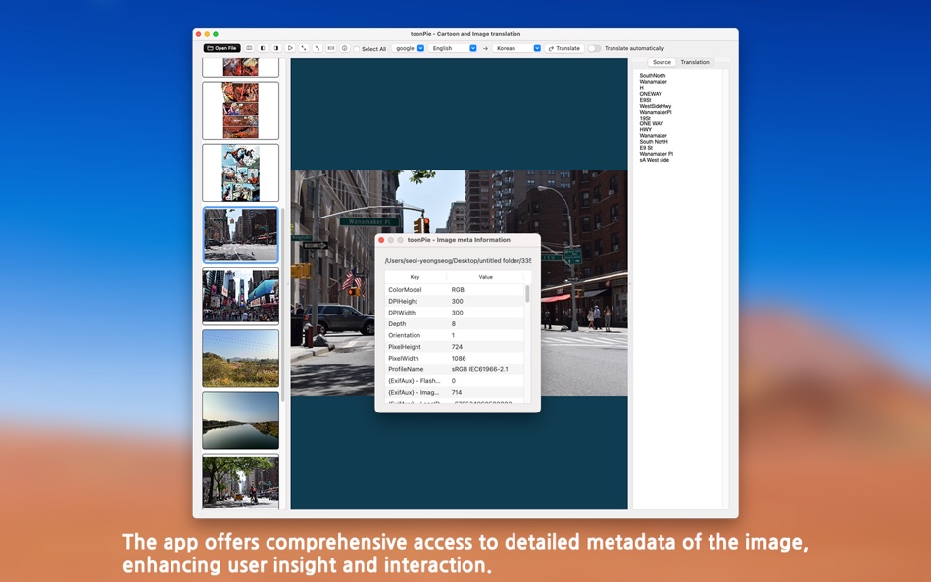Click the Open File button

coord(222,48)
